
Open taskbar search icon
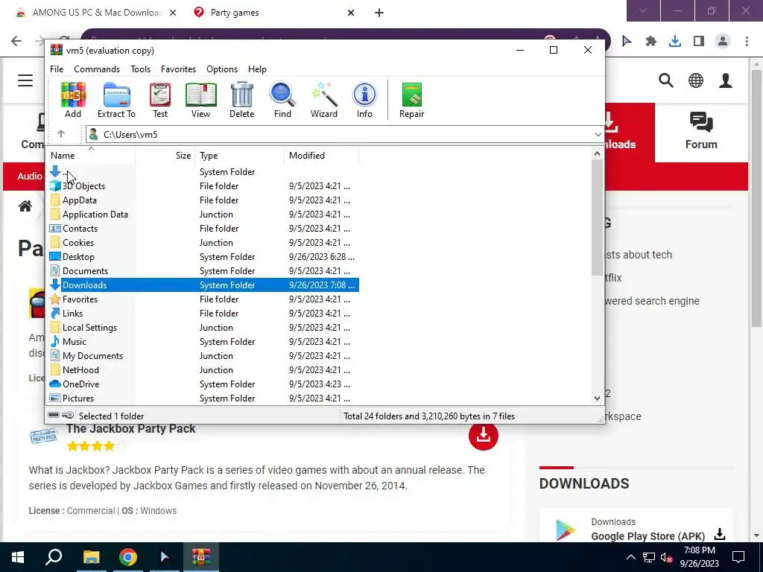point(54,557)
